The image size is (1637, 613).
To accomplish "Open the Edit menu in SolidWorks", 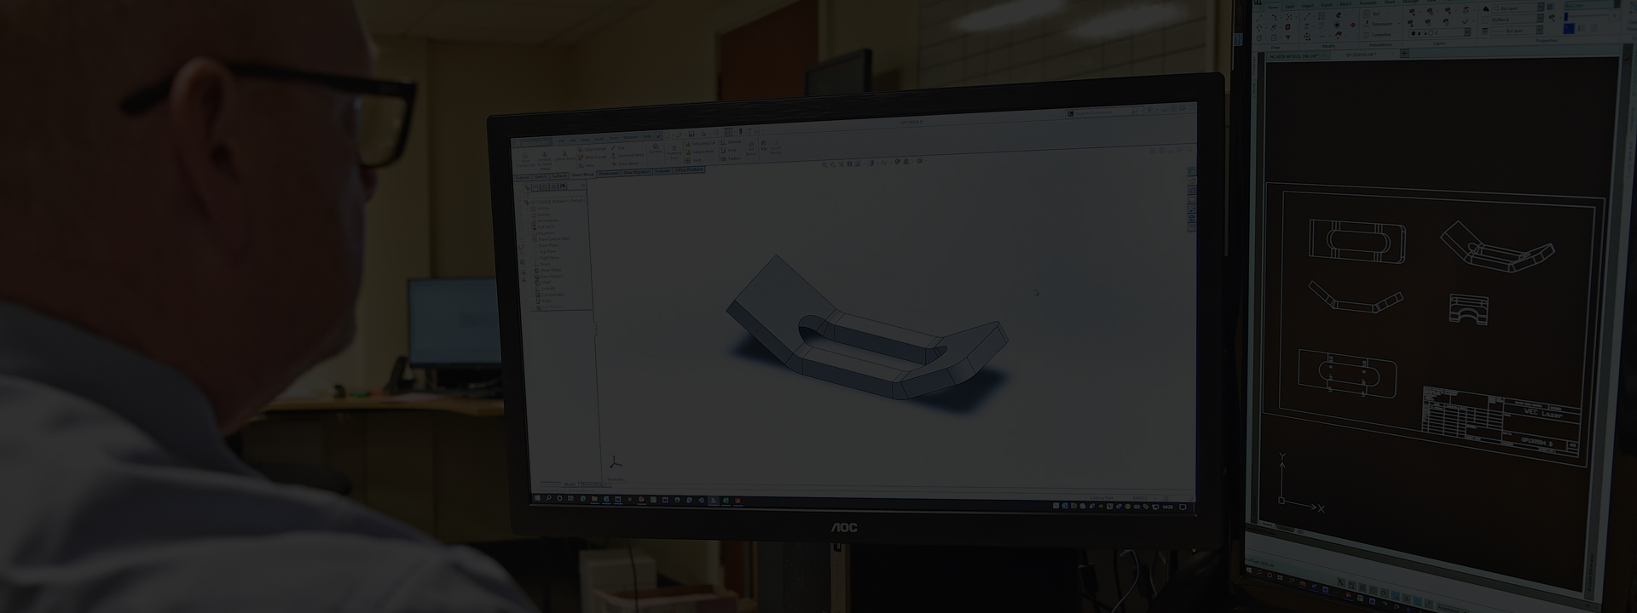I will (x=572, y=140).
